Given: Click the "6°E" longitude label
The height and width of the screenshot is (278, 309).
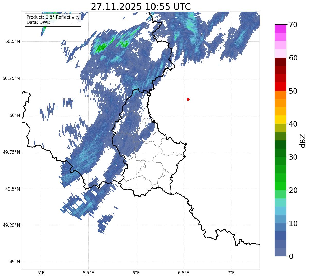Looking at the screenshot, I should pyautogui.click(x=136, y=273).
